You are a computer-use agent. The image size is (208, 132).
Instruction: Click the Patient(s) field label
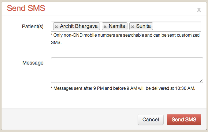(33, 26)
